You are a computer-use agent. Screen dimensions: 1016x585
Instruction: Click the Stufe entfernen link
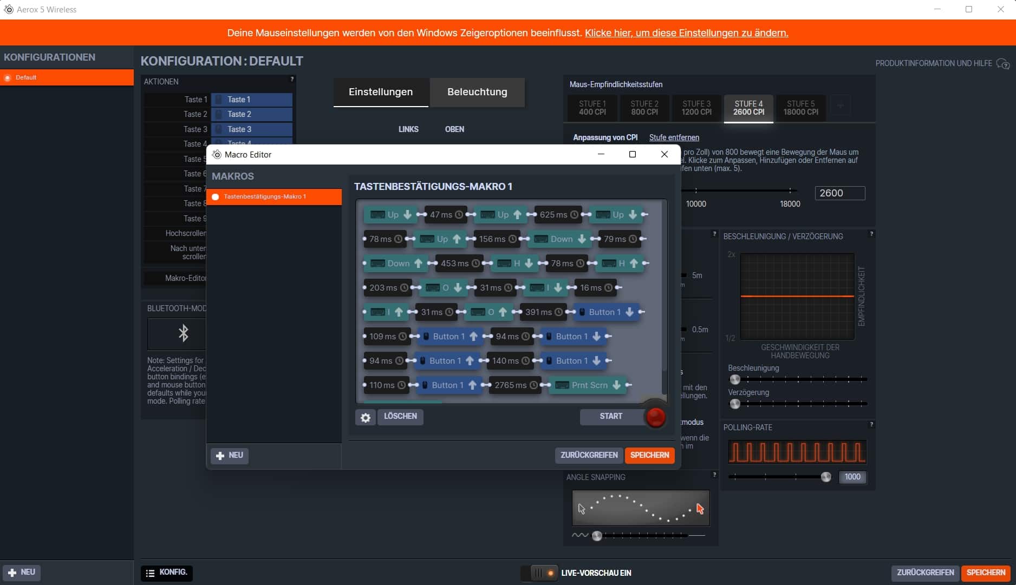674,137
